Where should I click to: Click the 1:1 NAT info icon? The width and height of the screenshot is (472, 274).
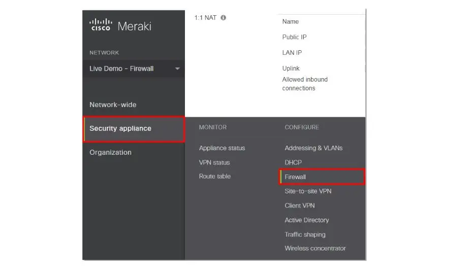[223, 18]
